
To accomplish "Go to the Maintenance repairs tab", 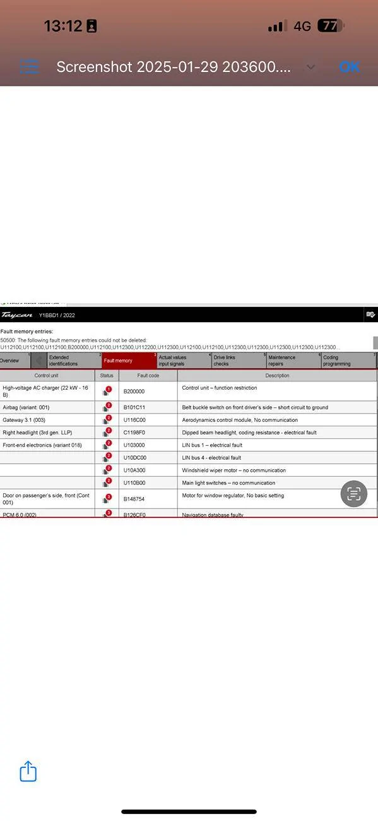I will coord(293,361).
